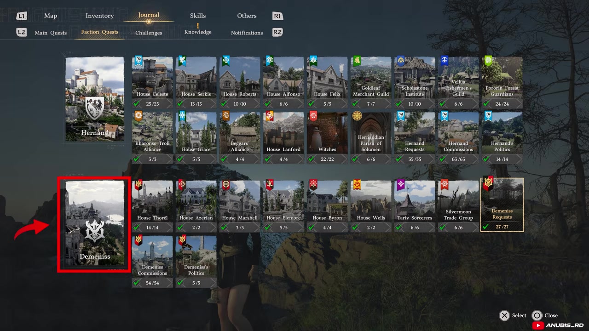589x331 pixels.
Task: Click the Demeniss Commissions 54/54 checkmark
Action: [137, 283]
